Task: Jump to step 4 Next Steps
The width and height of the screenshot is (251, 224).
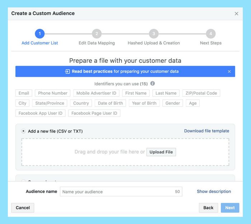Action: point(210,34)
